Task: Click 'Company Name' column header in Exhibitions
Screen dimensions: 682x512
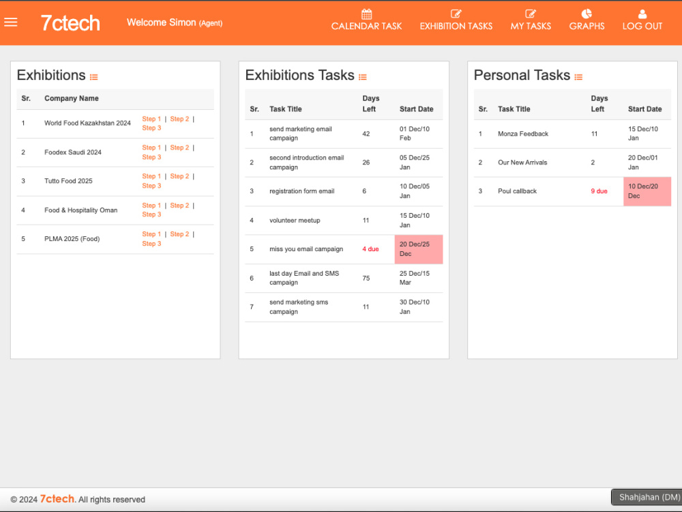Action: pos(72,98)
